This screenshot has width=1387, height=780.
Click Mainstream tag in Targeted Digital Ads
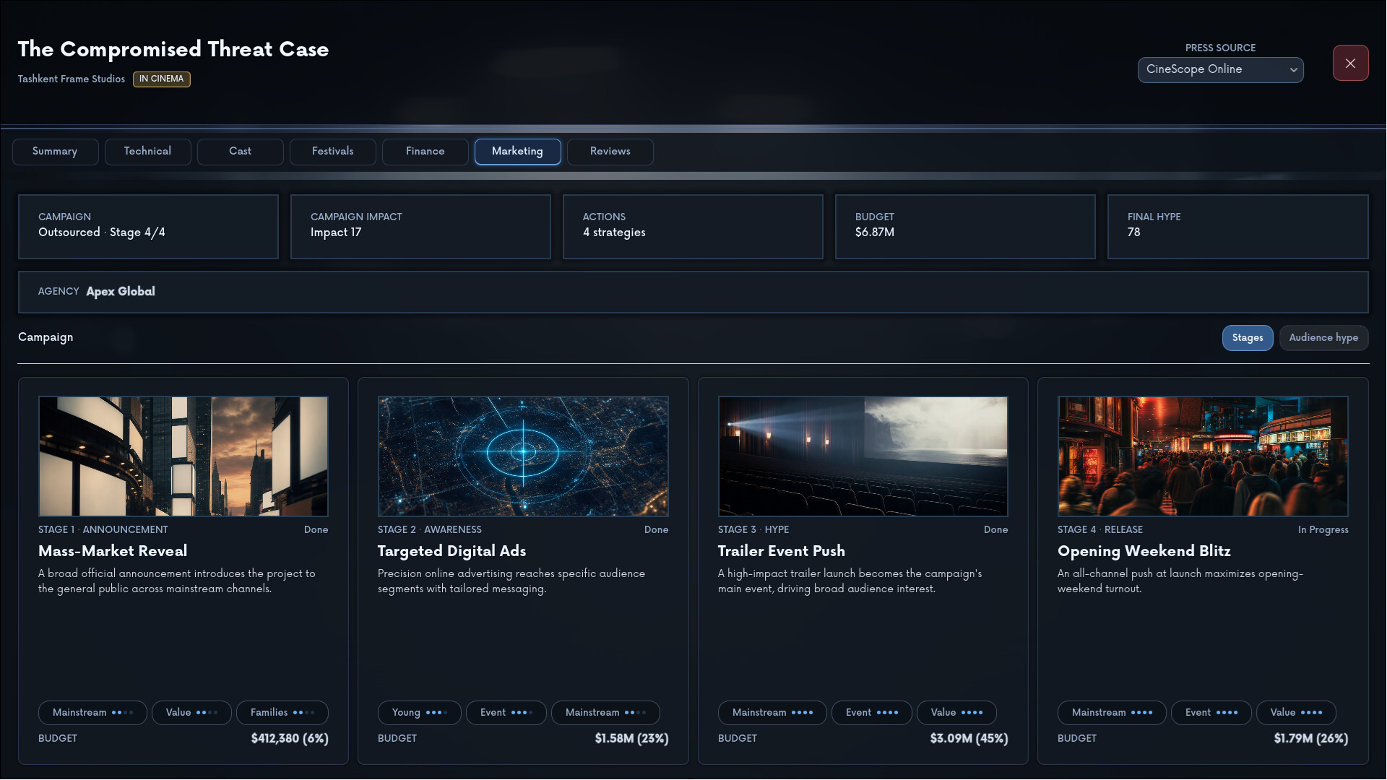(x=605, y=712)
